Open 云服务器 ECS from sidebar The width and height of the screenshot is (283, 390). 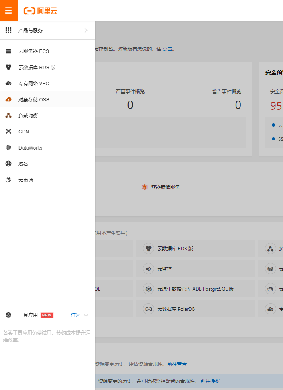[47, 51]
